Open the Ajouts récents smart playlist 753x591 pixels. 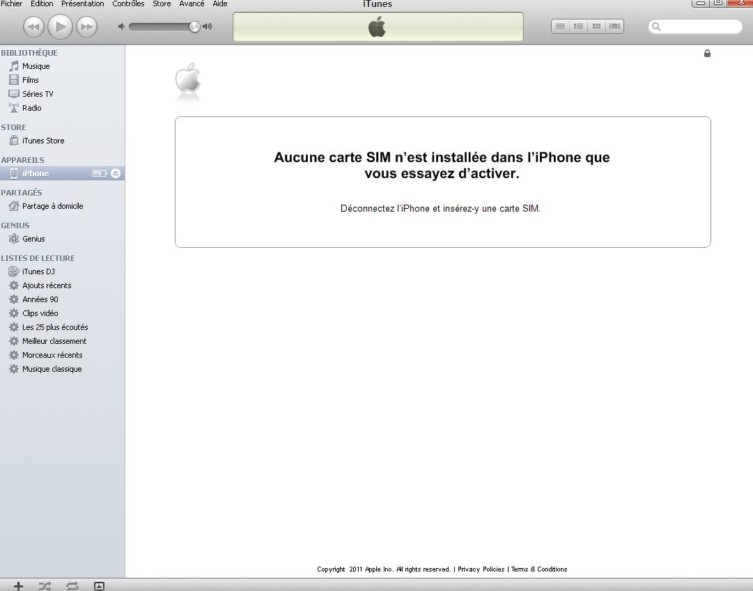pyautogui.click(x=63, y=285)
